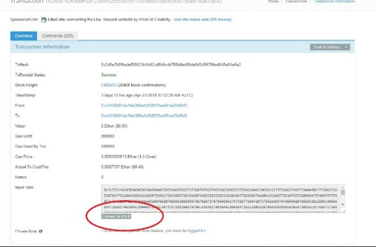
Task: Click the Private Note info icon
Action: (41, 231)
